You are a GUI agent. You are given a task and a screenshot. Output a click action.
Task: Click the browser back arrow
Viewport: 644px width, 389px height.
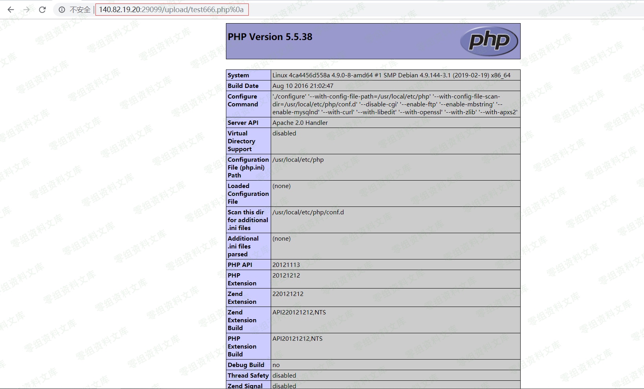(x=11, y=10)
